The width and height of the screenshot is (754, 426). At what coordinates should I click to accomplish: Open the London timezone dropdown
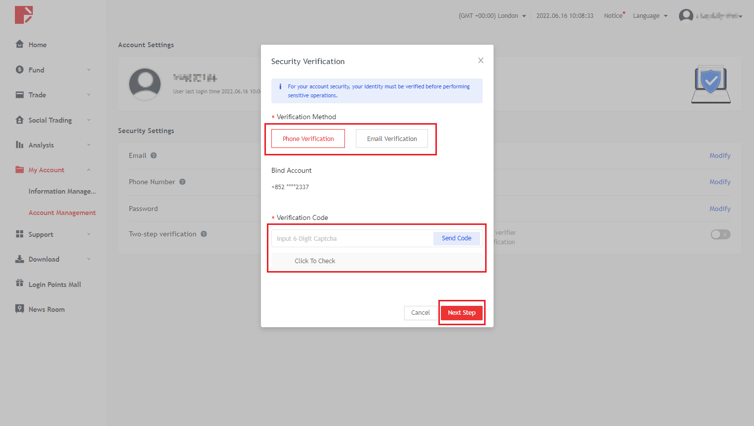pos(492,16)
